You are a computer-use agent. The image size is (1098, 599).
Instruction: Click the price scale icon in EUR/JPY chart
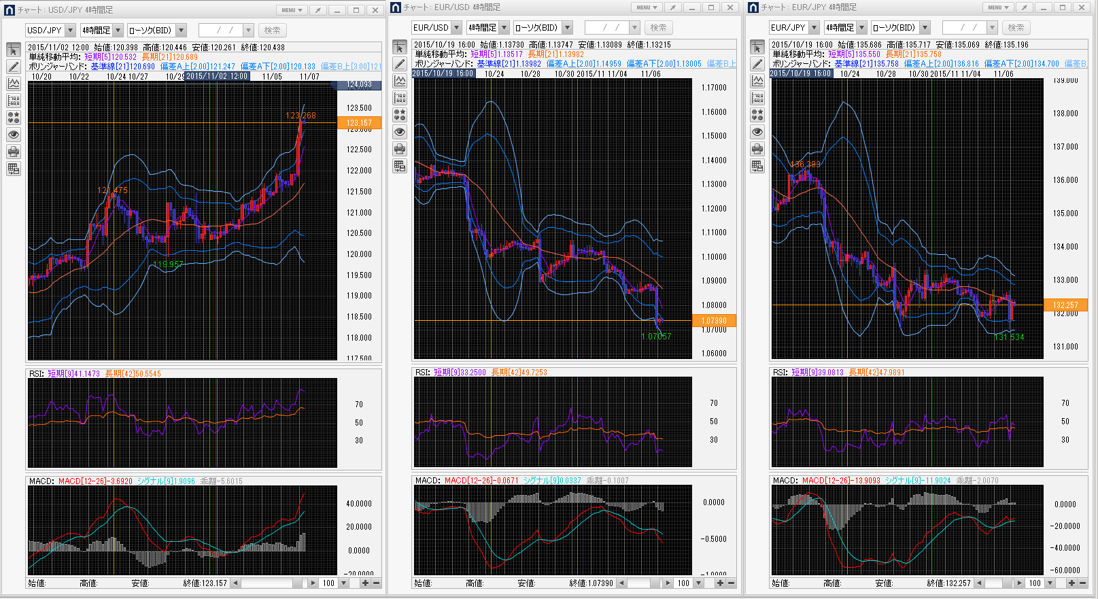tap(757, 98)
